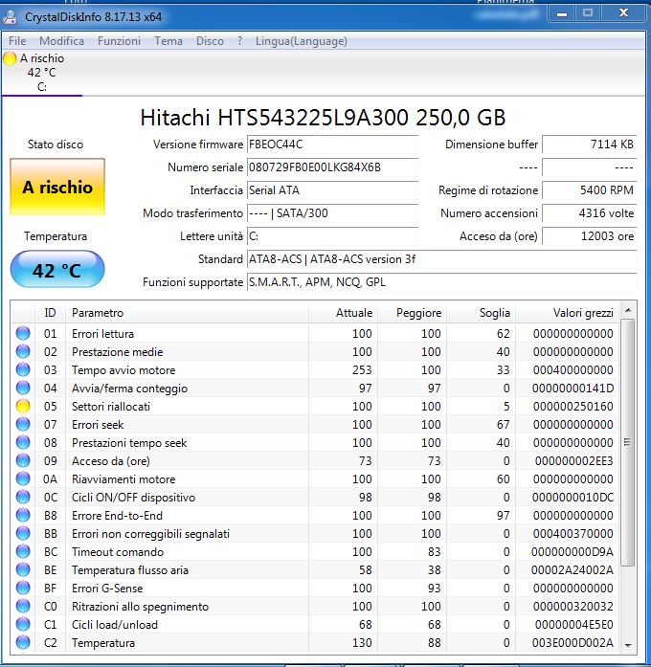Screen dimensions: 651x667
Task: Click the blue status orb for ID BC Timeout comando
Action: pyautogui.click(x=23, y=552)
